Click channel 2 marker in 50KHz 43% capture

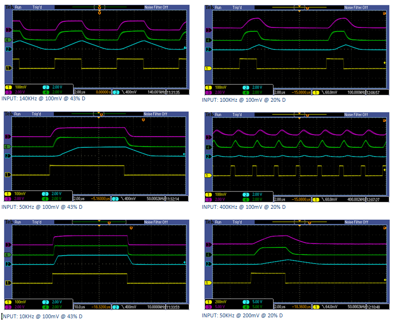[x=8, y=156]
